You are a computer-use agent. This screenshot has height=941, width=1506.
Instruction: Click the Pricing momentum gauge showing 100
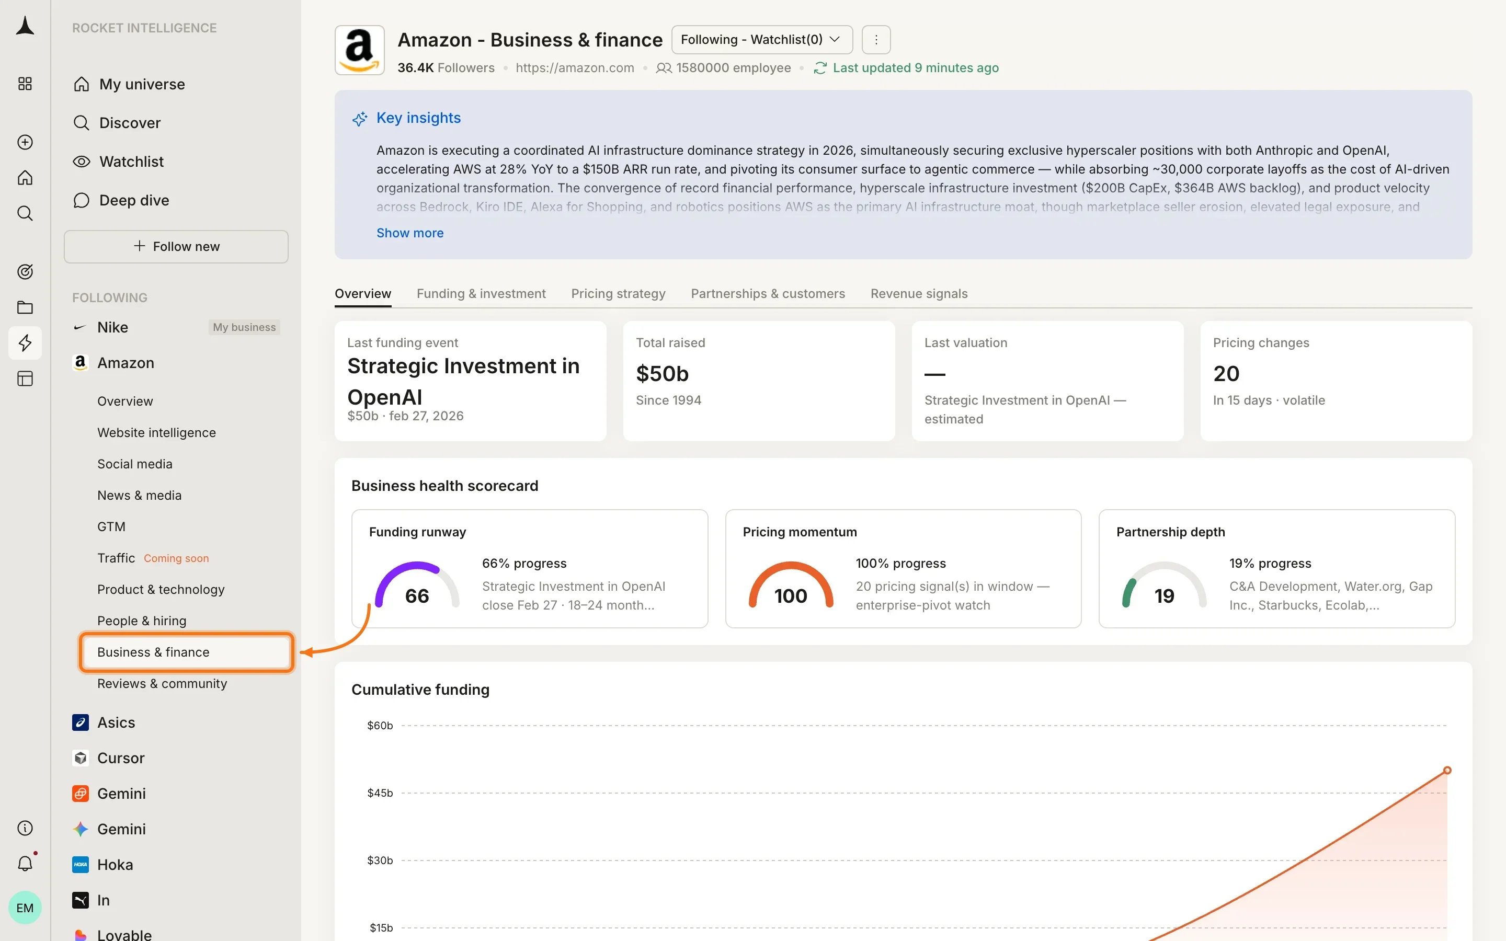(x=790, y=585)
